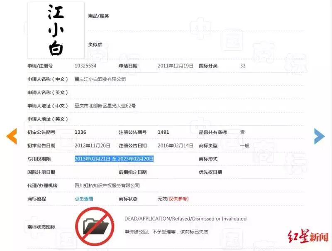Select registration announcement issue 1491

(x=164, y=132)
